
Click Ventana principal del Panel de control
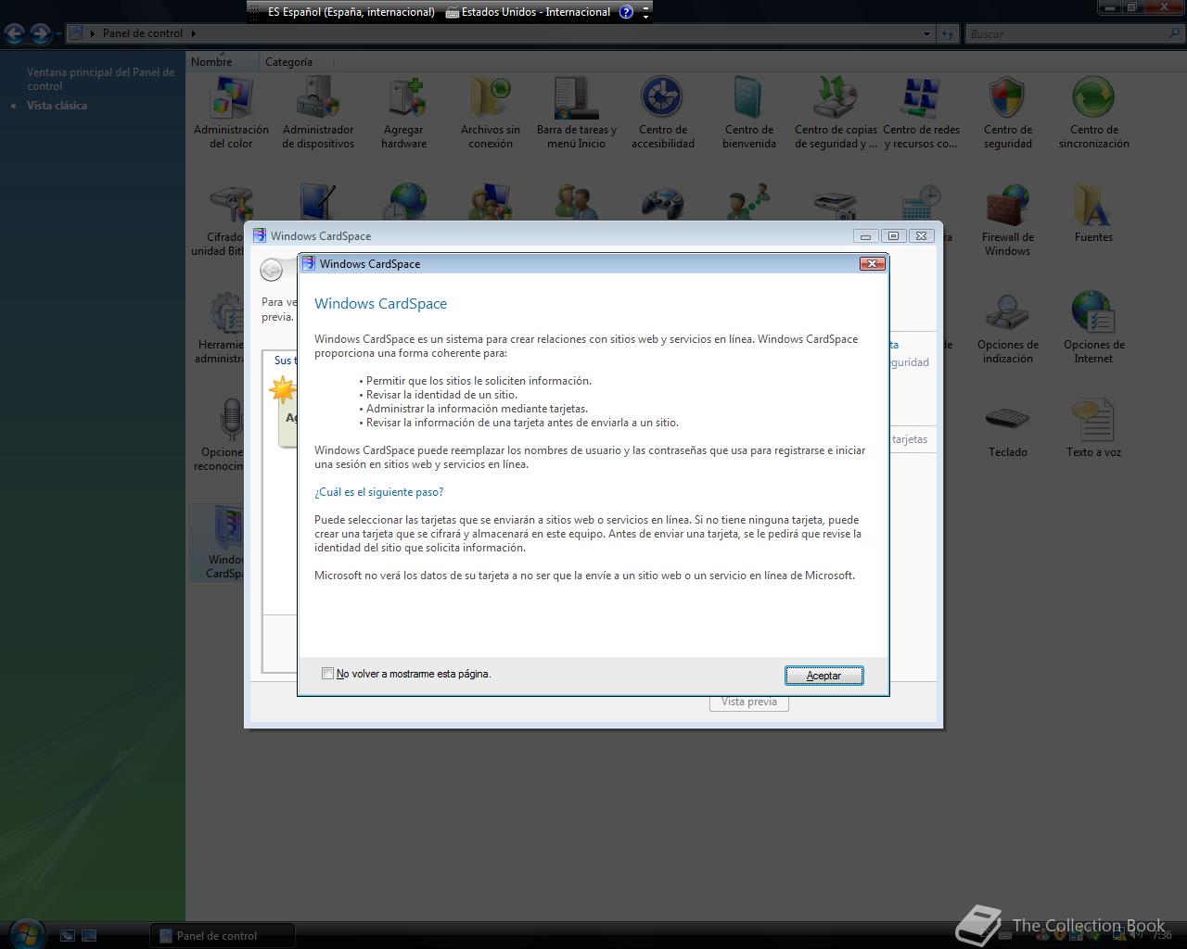click(100, 79)
